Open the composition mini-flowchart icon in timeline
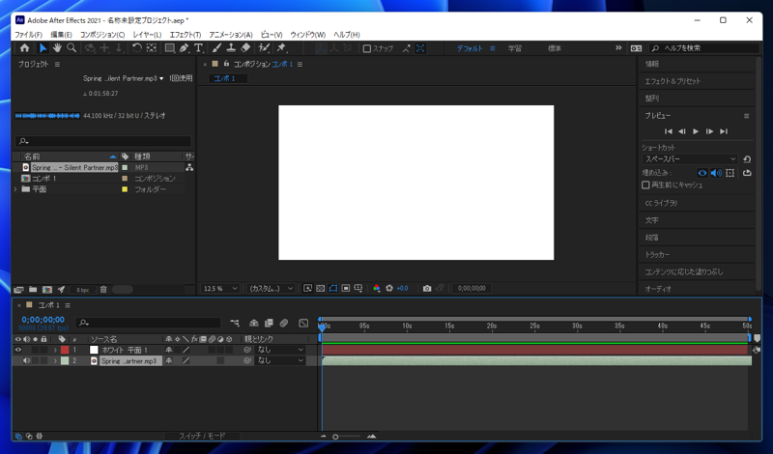 [235, 323]
